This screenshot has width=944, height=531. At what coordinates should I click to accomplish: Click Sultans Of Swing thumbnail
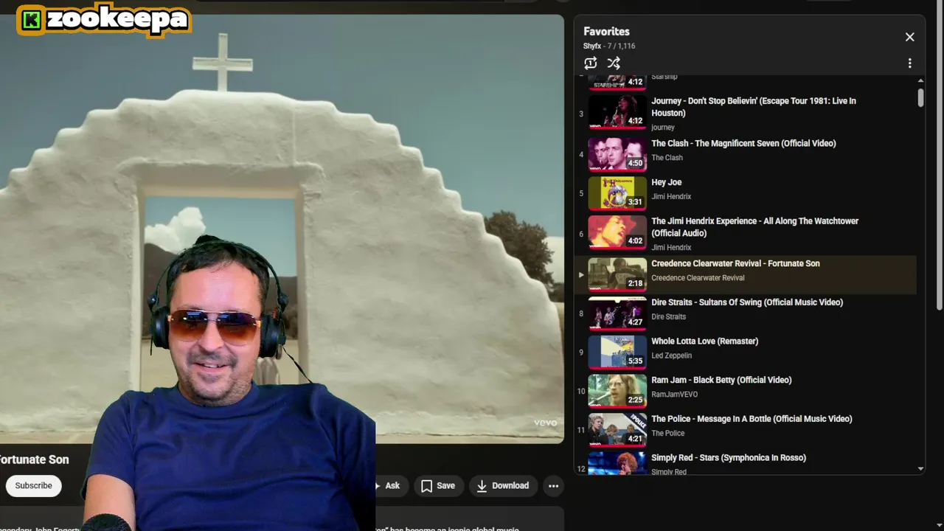click(617, 313)
